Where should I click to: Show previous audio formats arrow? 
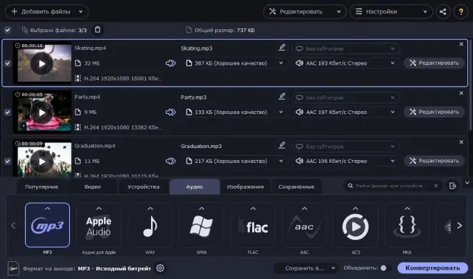click(x=13, y=226)
